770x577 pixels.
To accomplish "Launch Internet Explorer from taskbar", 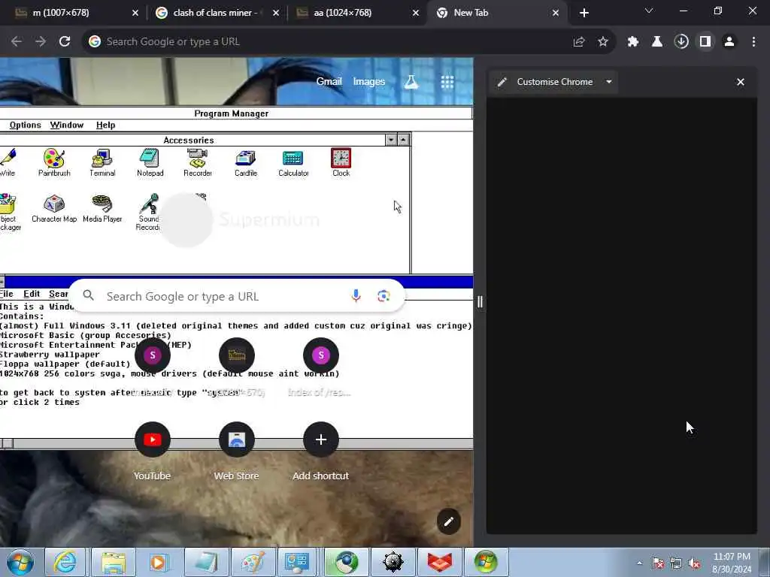I will (65, 562).
